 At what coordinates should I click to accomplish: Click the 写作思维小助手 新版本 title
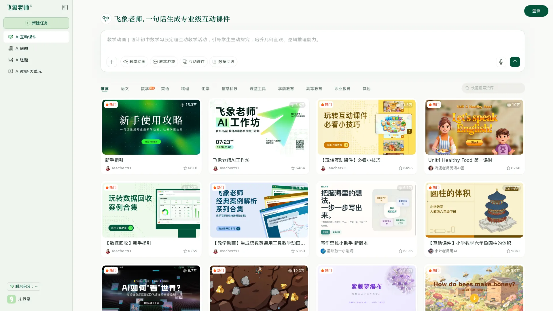pyautogui.click(x=344, y=243)
